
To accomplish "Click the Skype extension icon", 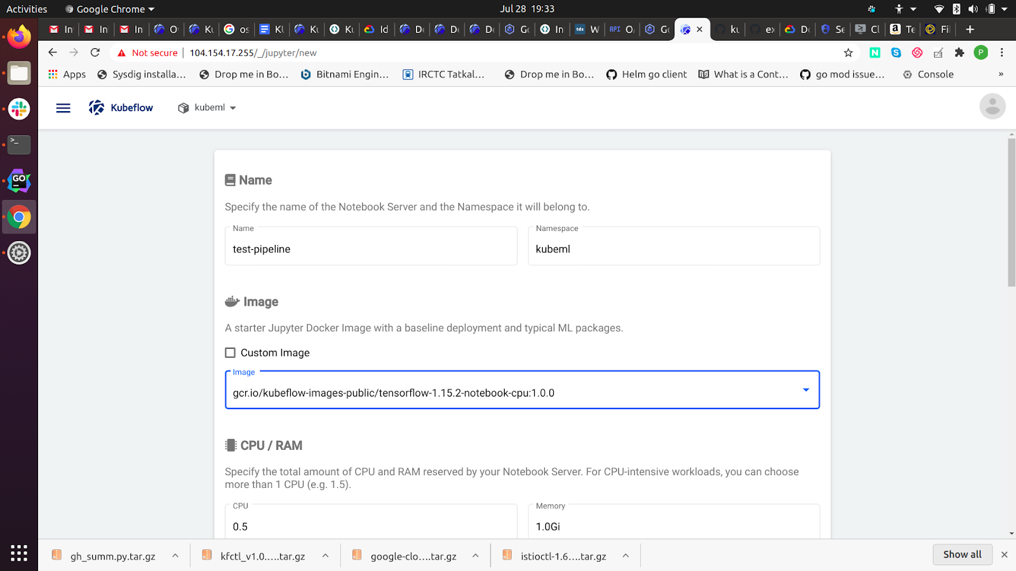I will point(896,53).
